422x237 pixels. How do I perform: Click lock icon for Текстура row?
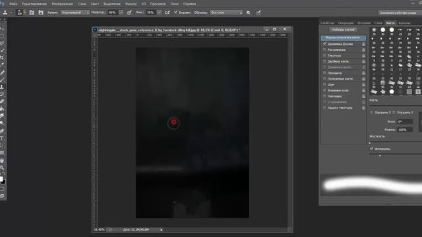tap(363, 55)
